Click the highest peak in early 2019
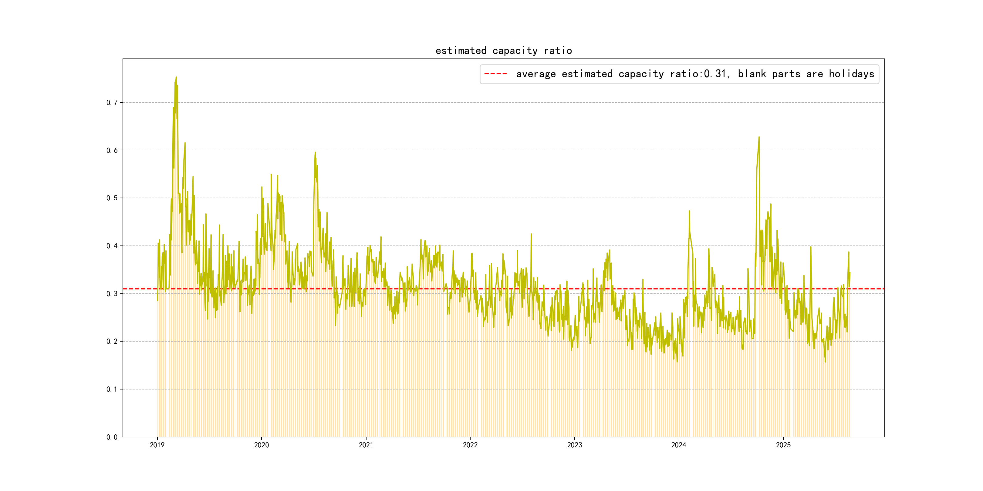This screenshot has width=983, height=491. pos(176,77)
